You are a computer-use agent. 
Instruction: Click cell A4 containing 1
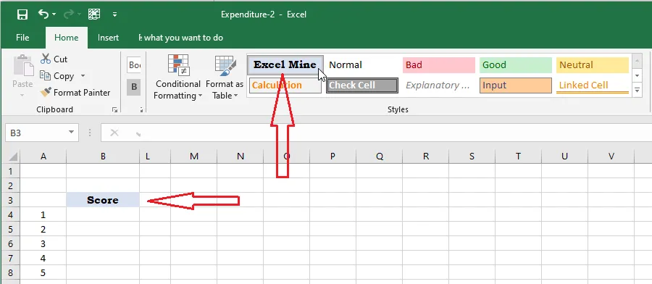pos(43,214)
